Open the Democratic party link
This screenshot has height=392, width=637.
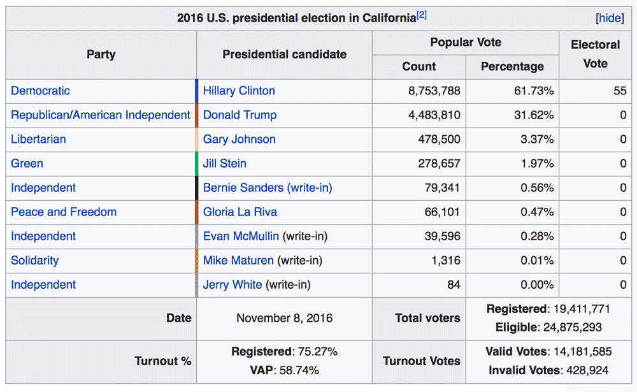pos(40,91)
